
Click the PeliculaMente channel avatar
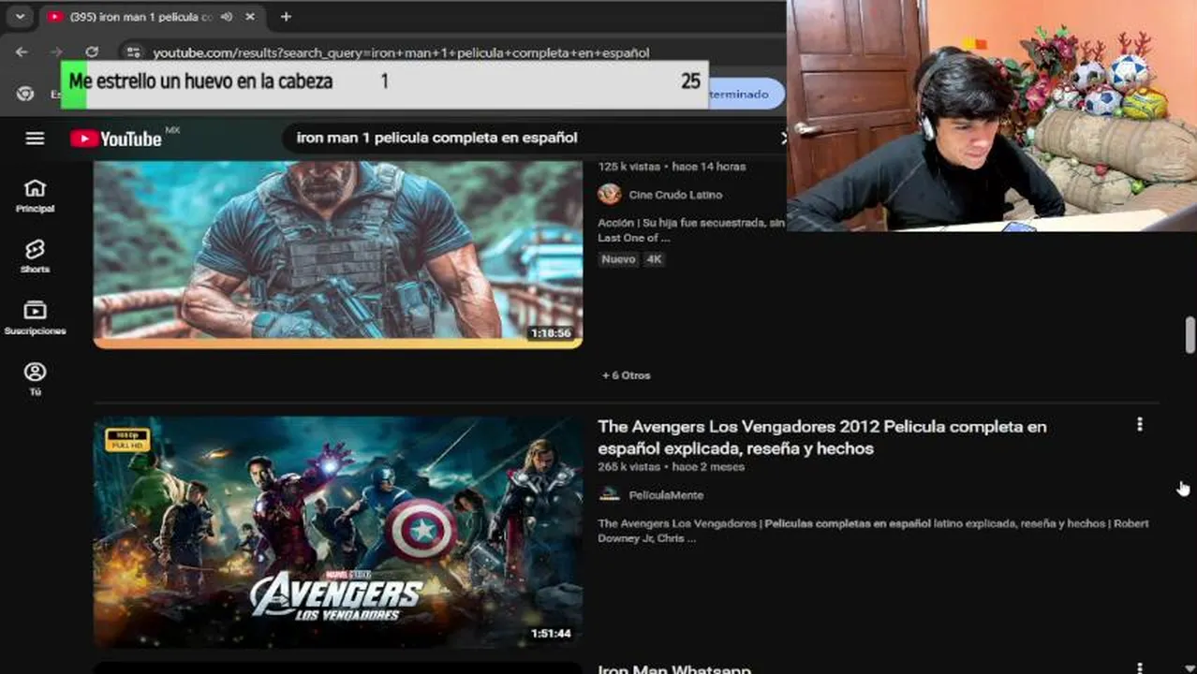click(610, 495)
